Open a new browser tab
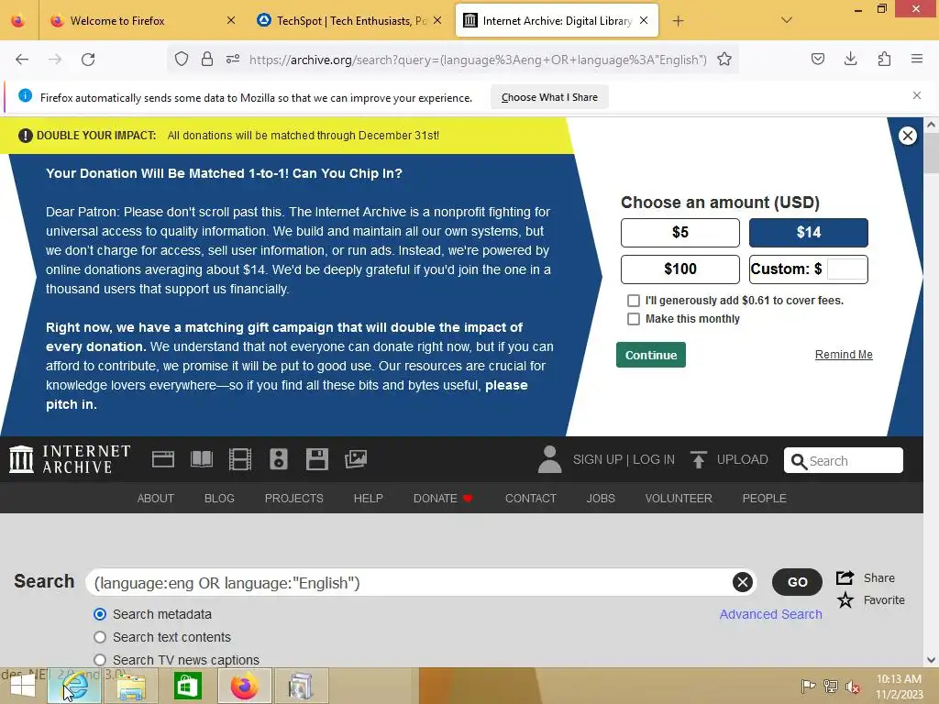 (678, 21)
